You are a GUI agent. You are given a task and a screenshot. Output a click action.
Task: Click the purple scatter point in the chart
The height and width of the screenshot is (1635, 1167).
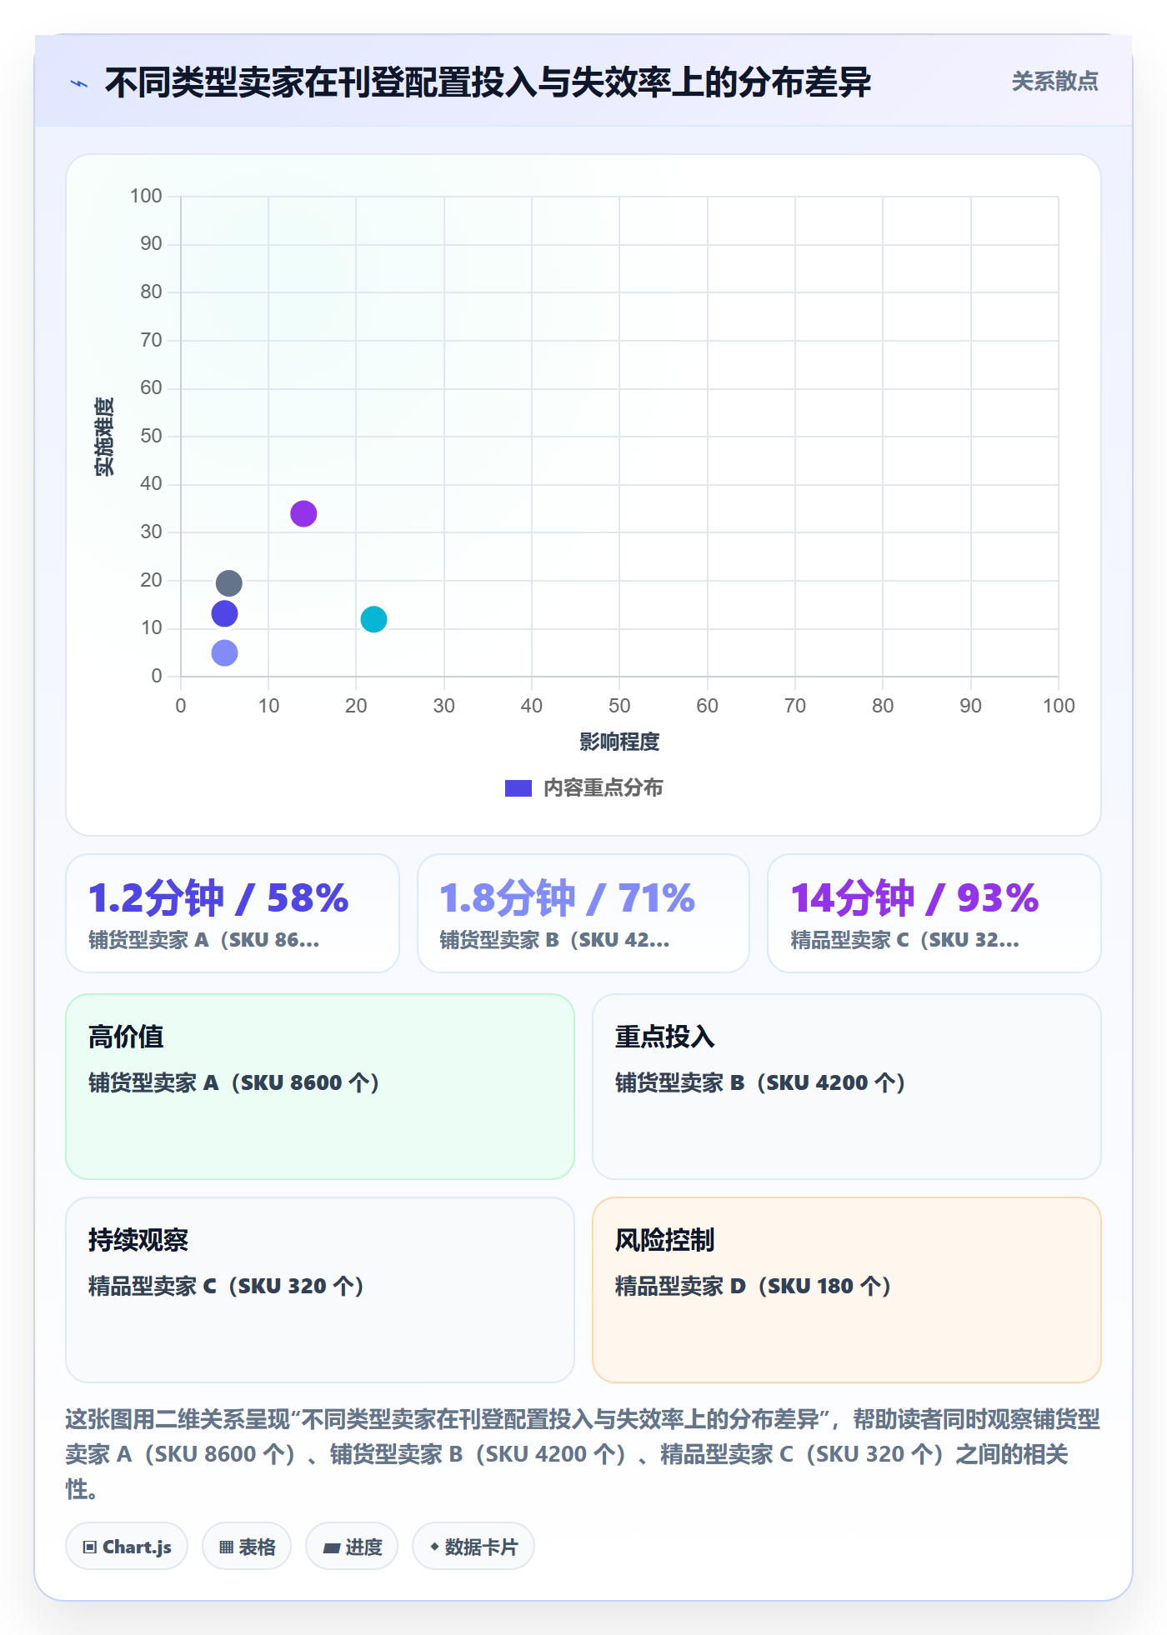point(303,514)
